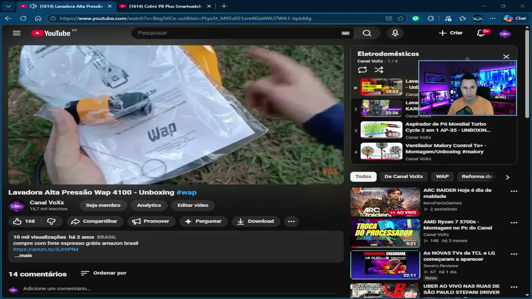The image size is (532, 299).
Task: Open the Canal VoXx channel avatar
Action: point(17,206)
